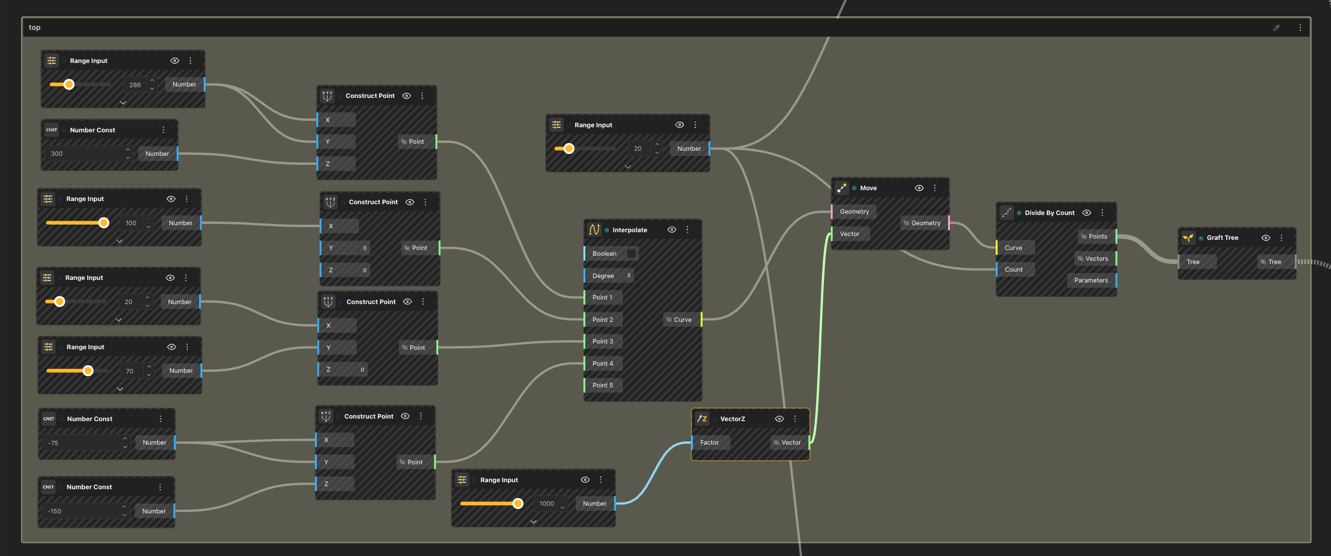Expand the Range Input with value 70
Viewport: 1331px width, 556px height.
120,389
